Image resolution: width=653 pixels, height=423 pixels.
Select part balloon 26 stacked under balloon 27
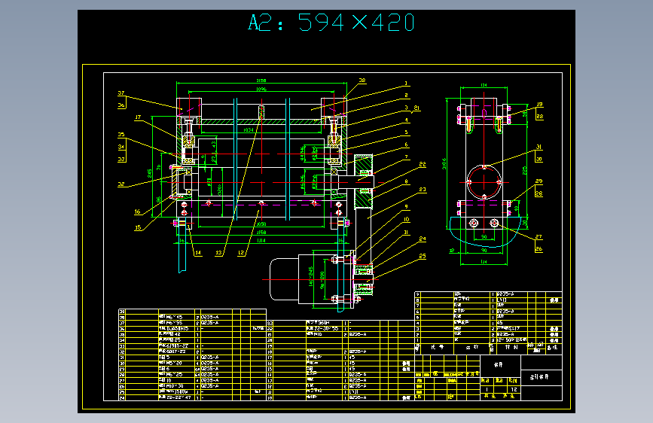tap(539, 249)
